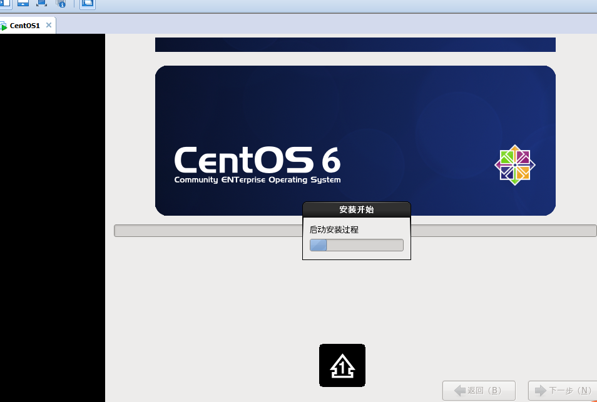Click the CentOS 6 banner title text
The width and height of the screenshot is (597, 402).
tap(257, 161)
